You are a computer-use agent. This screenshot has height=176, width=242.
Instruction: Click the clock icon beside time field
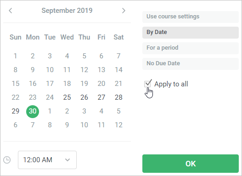click(x=7, y=160)
